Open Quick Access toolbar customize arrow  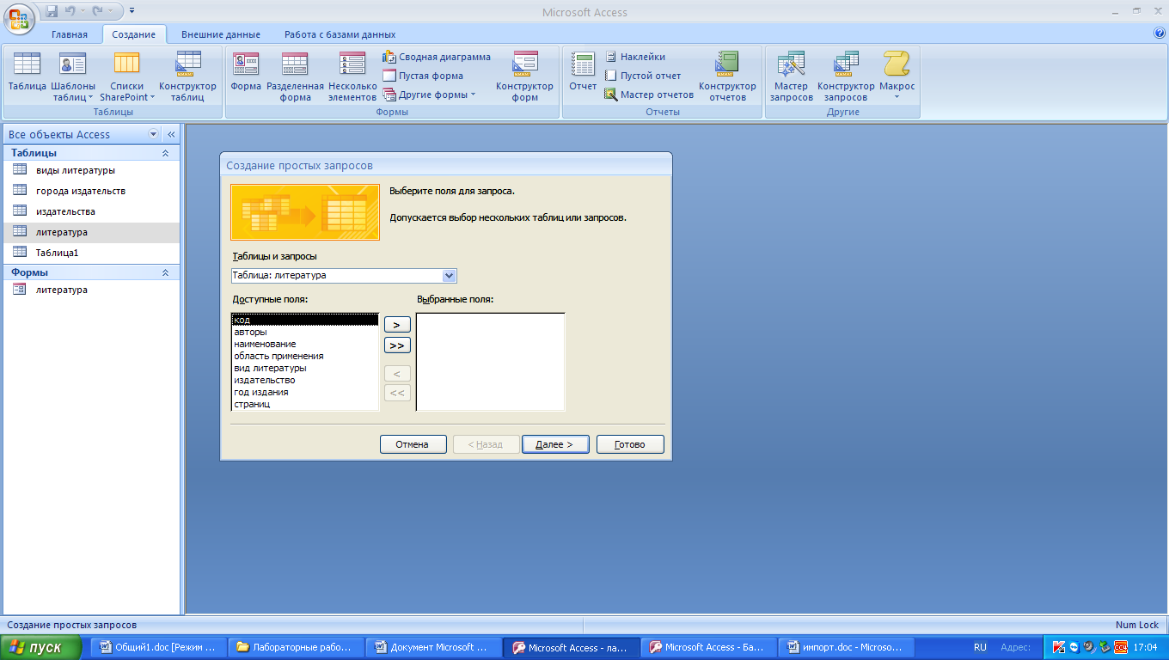point(132,11)
